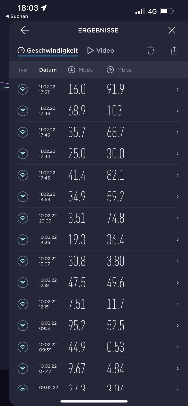Sort by upload Mbps column
The image size is (188, 406).
[119, 70]
